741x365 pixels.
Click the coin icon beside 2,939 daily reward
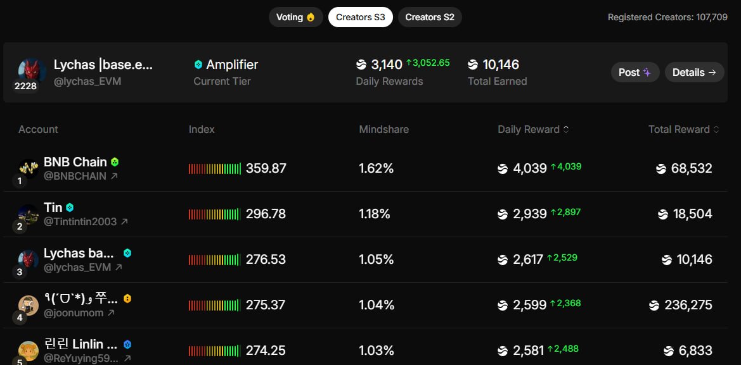(503, 214)
